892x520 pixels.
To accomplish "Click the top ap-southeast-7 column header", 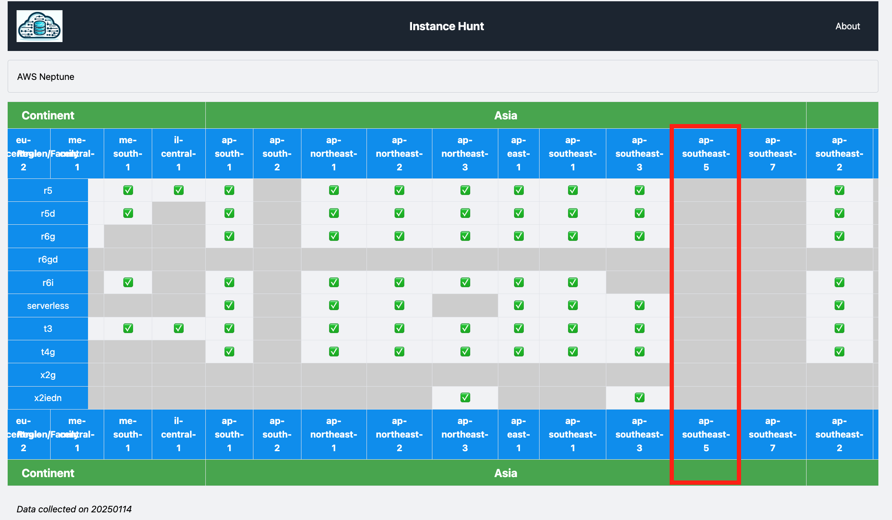I will click(x=773, y=153).
